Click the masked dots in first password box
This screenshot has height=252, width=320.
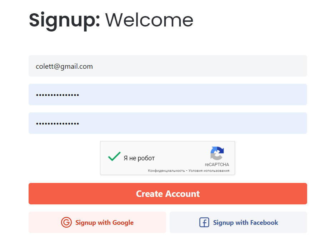(x=57, y=95)
